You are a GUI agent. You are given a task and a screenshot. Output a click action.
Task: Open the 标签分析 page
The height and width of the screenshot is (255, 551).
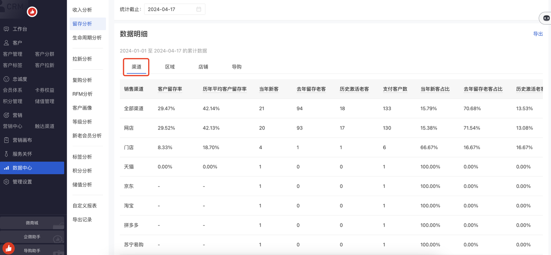point(82,157)
